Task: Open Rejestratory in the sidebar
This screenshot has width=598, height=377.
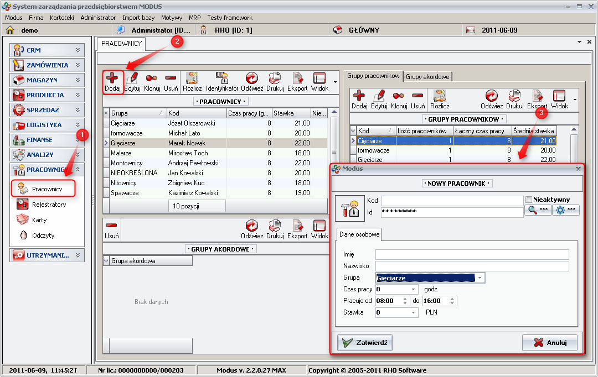Action: [x=49, y=205]
